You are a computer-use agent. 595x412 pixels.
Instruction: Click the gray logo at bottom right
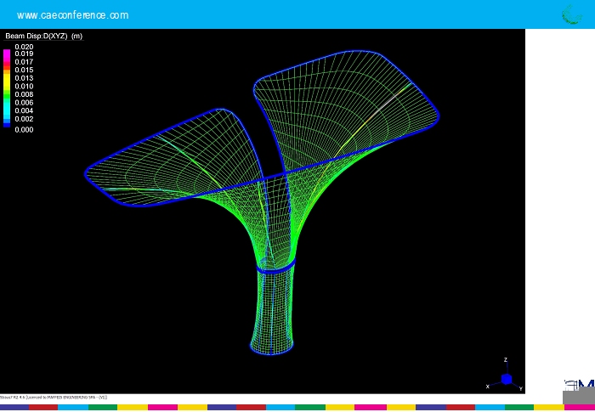579,392
